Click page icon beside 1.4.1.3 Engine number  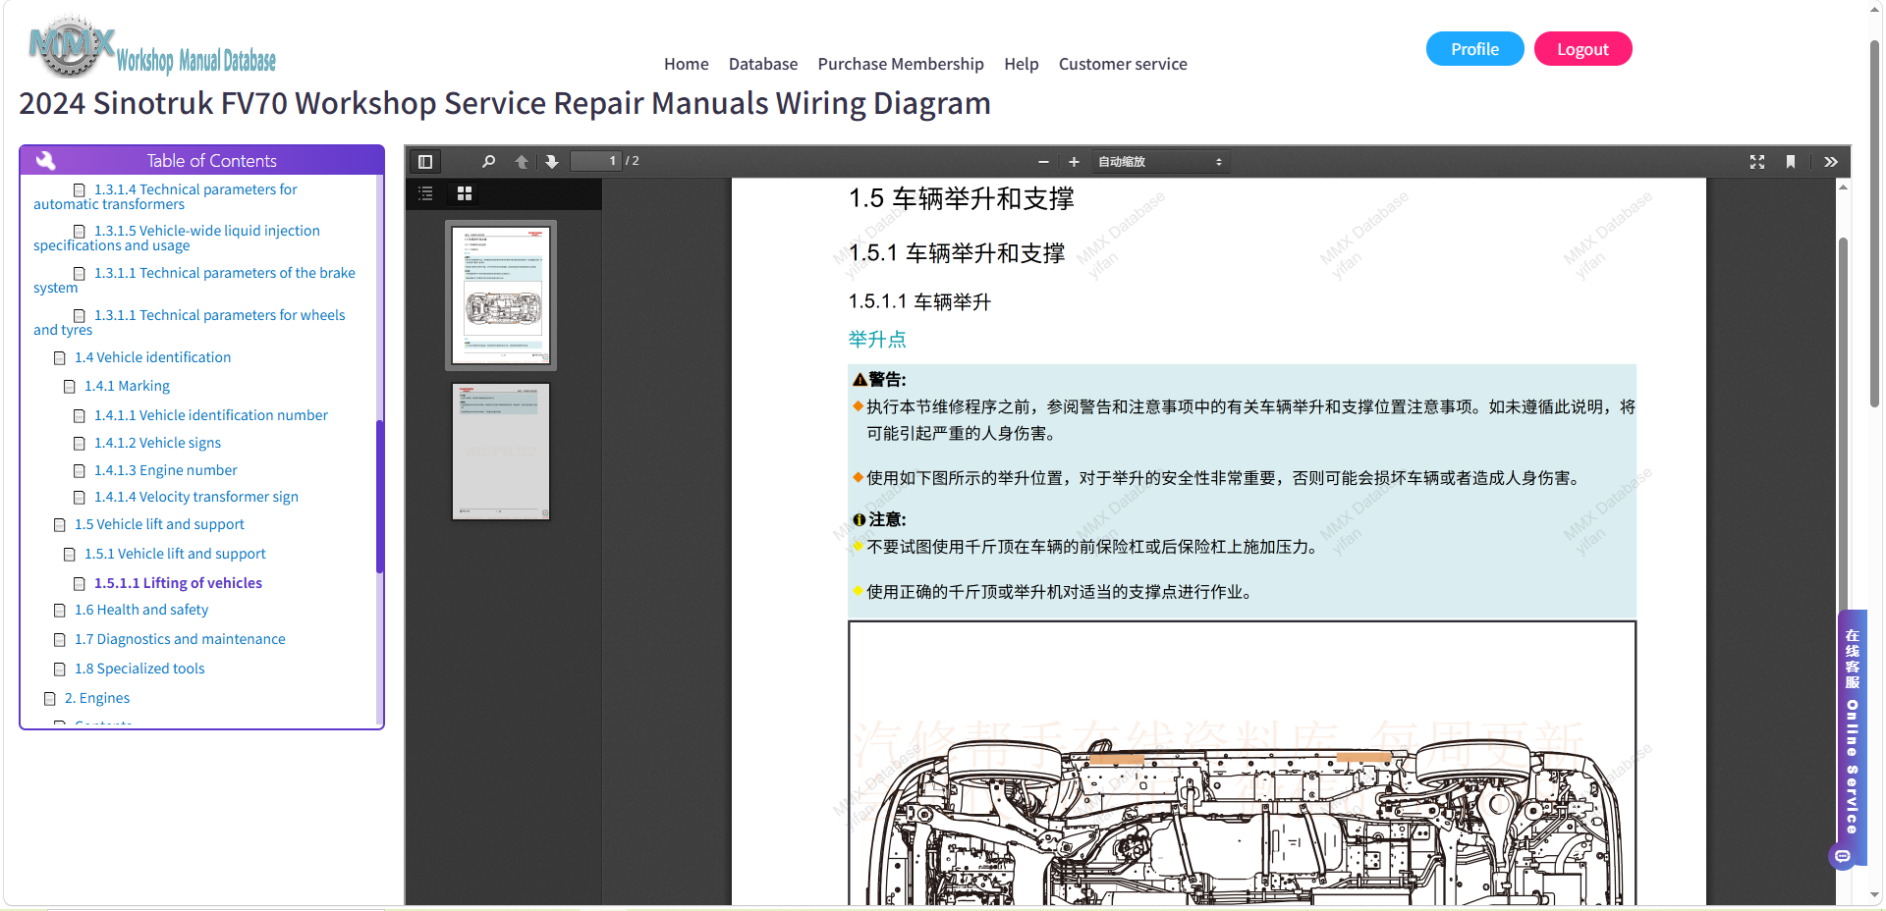[80, 471]
